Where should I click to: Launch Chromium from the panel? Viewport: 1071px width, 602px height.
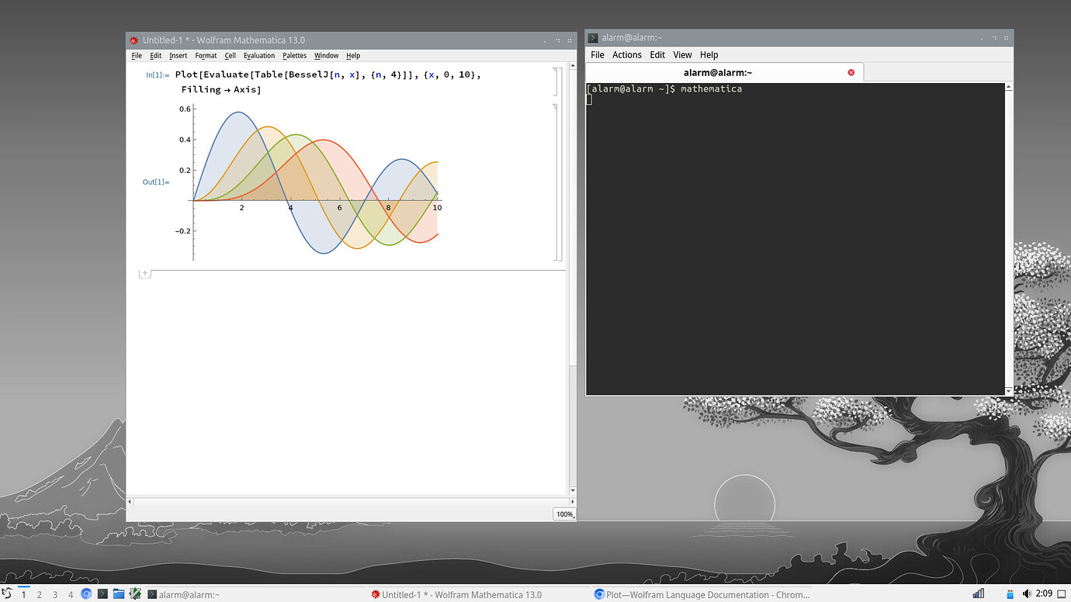[x=87, y=593]
